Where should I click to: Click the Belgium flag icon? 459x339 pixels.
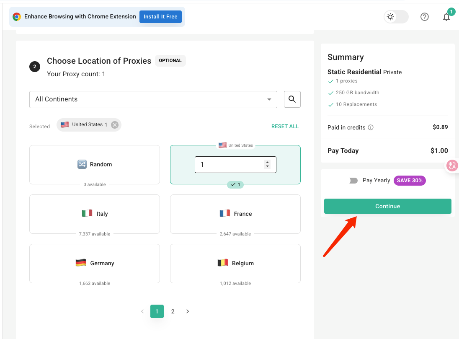coord(223,263)
